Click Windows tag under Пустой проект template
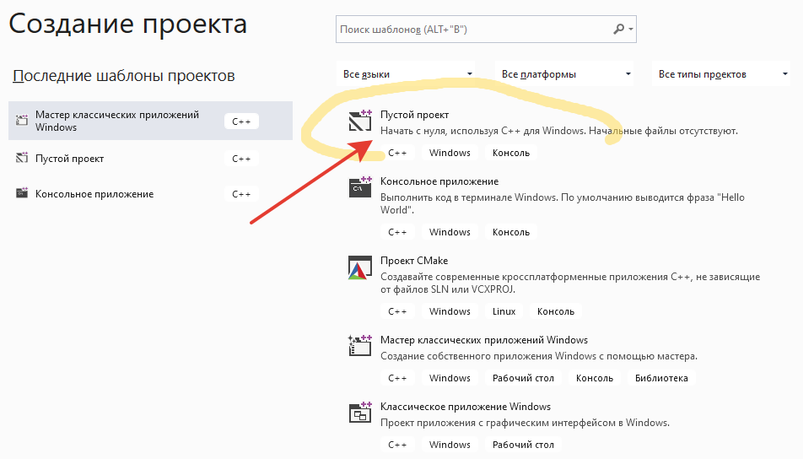This screenshot has width=803, height=459. coord(450,153)
